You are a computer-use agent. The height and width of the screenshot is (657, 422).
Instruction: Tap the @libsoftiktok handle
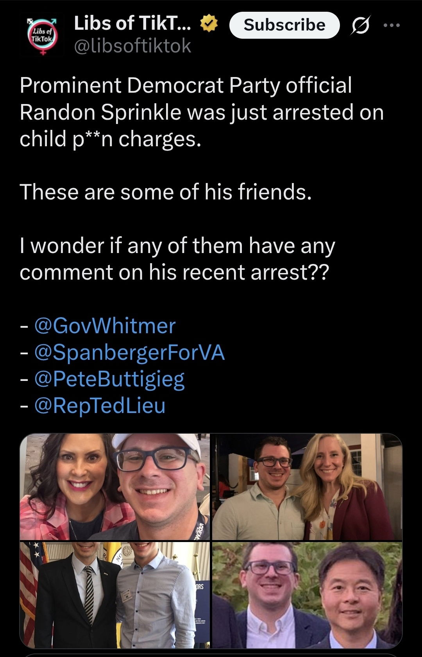(133, 46)
